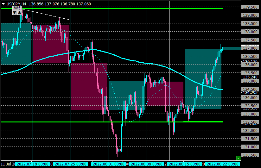The width and height of the screenshot is (261, 168).
Task: Click the W1 timeframe button
Action: click(x=17, y=8)
